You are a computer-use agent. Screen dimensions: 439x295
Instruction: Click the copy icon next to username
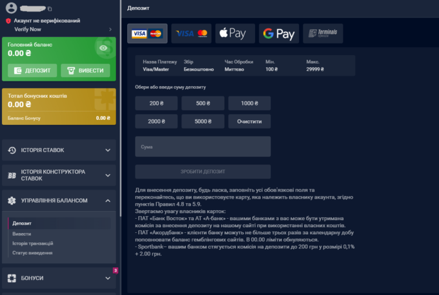(x=50, y=9)
